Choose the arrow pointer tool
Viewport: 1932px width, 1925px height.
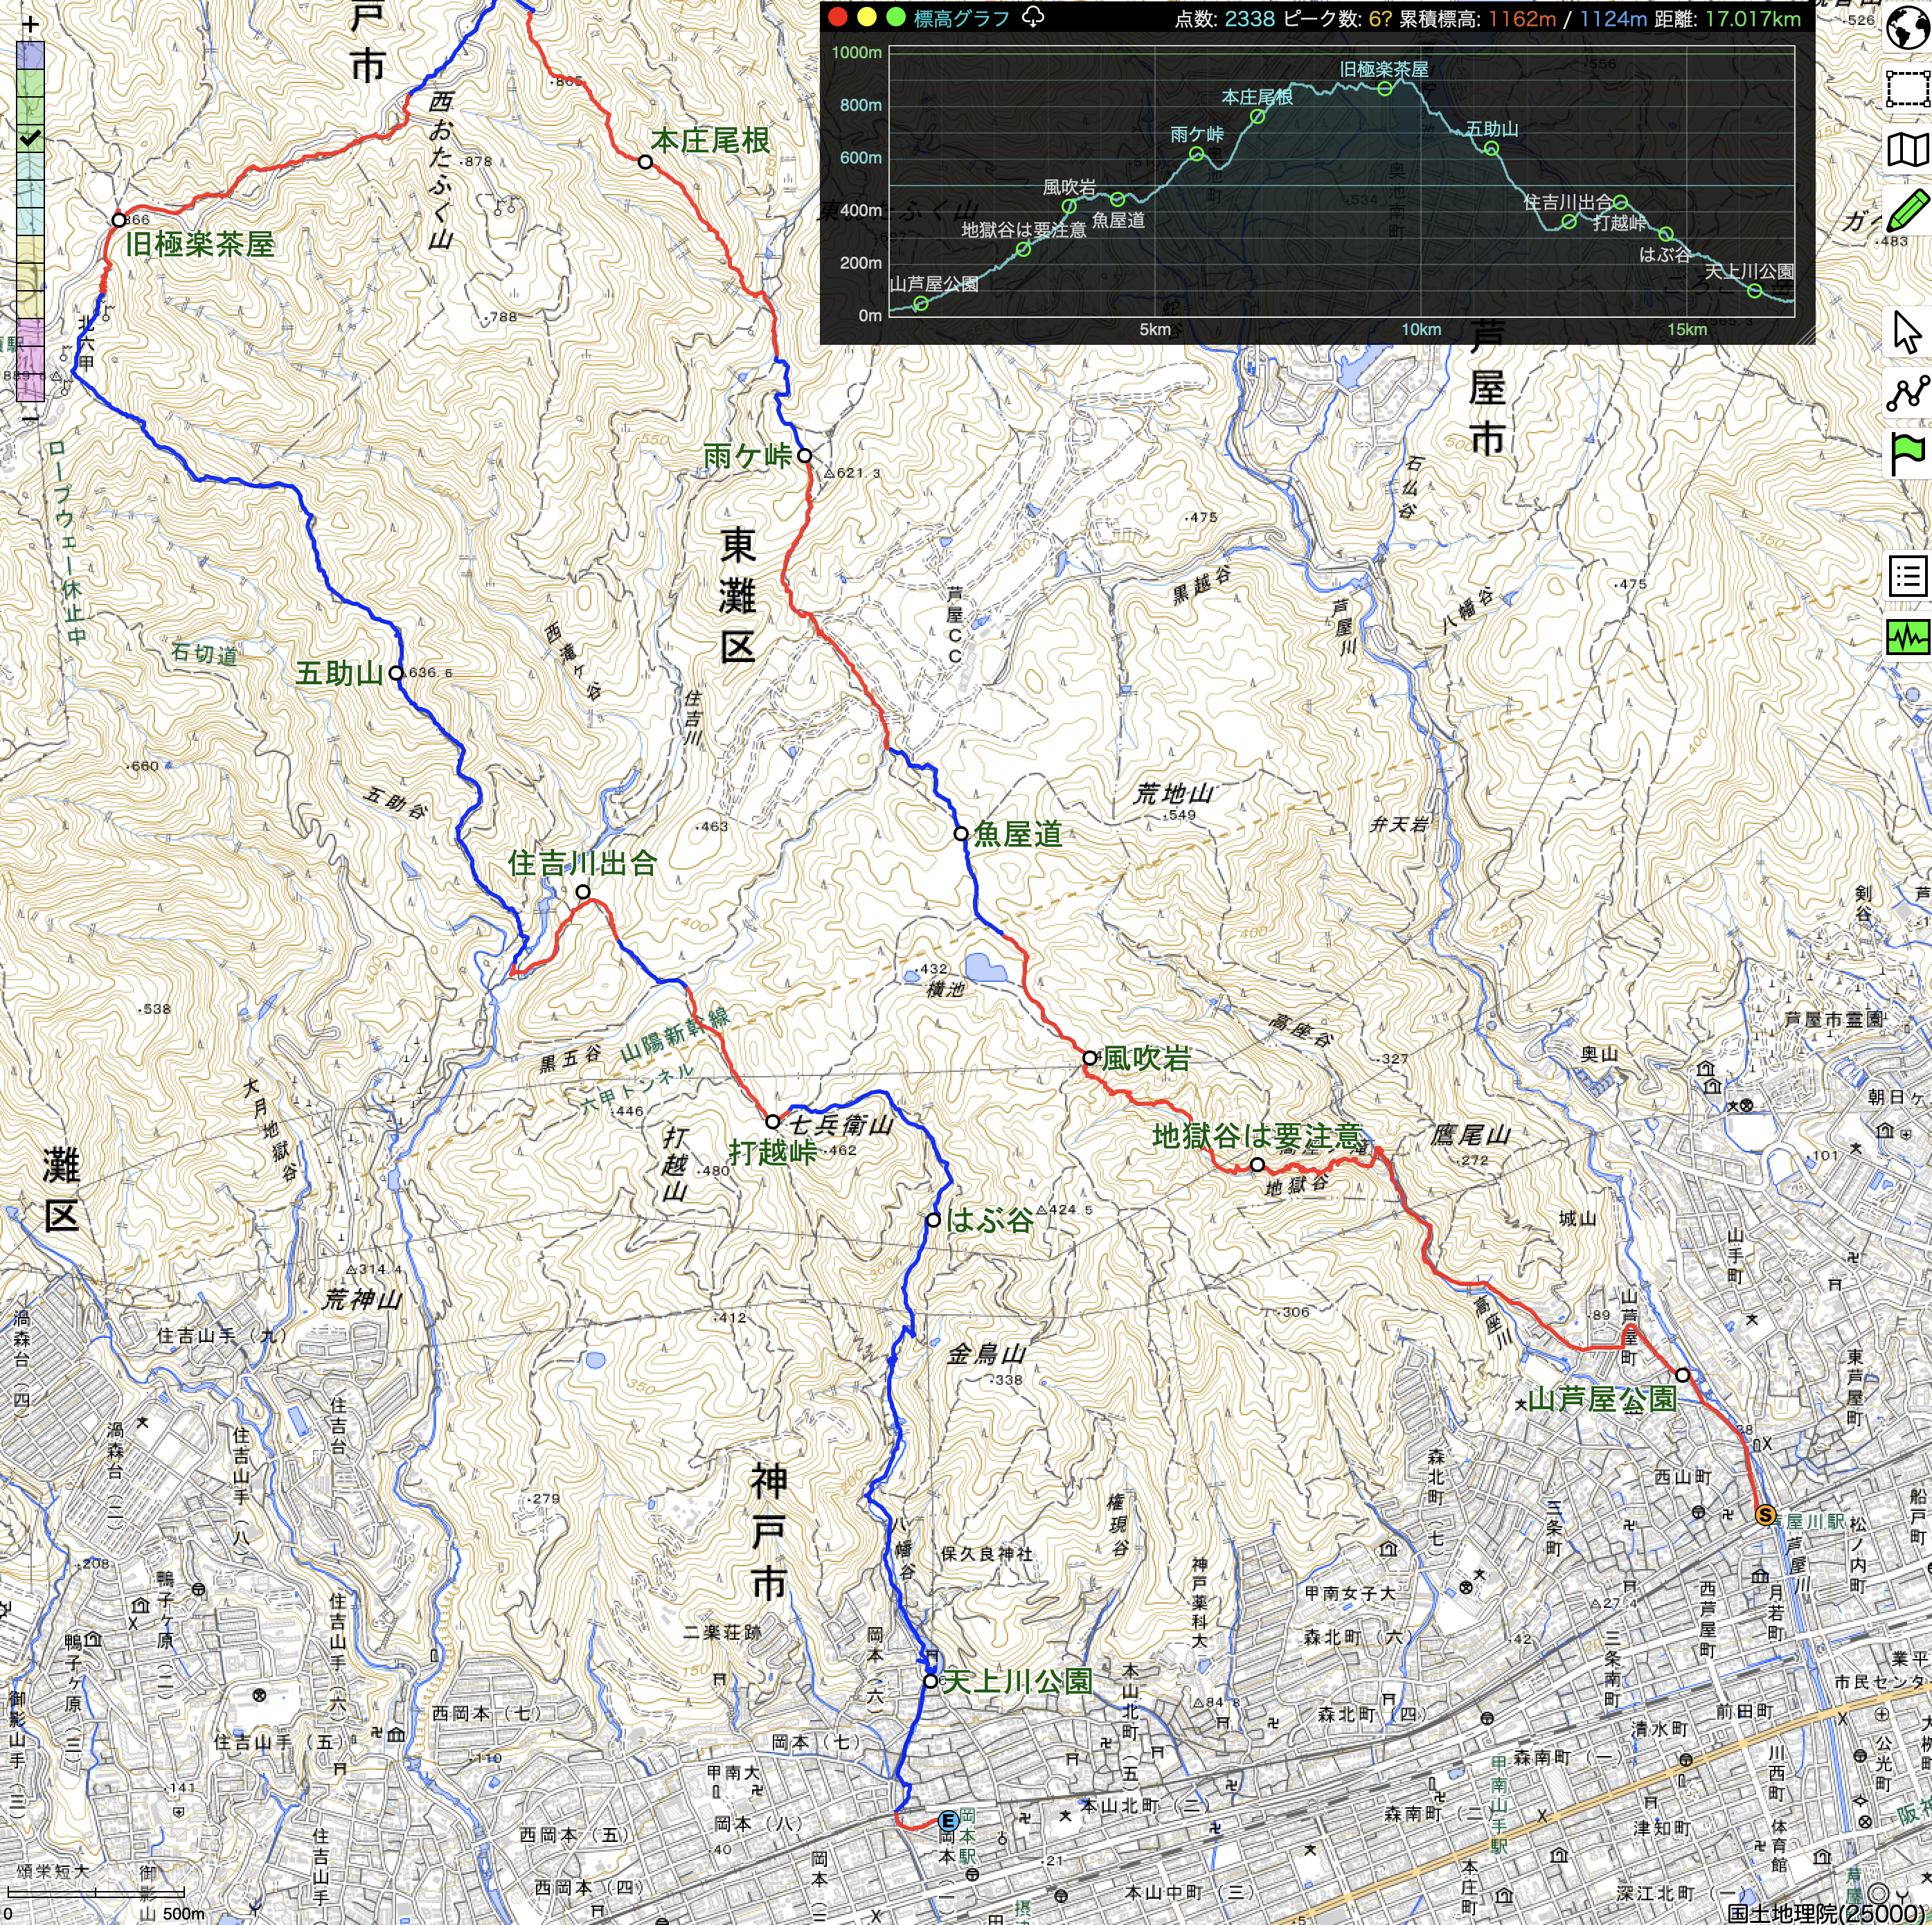[x=1907, y=332]
